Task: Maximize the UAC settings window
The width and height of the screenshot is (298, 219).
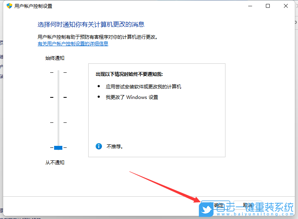Action: pos(268,6)
